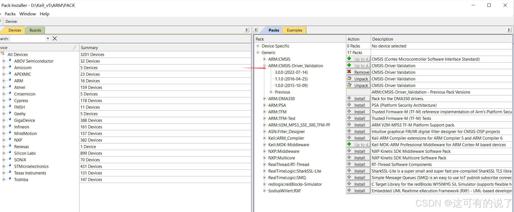Click the MindMotion vendor icon
514x212 pixels.
[x=10, y=133]
